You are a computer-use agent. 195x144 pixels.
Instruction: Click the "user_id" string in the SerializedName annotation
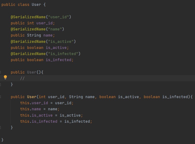[x=59, y=17]
